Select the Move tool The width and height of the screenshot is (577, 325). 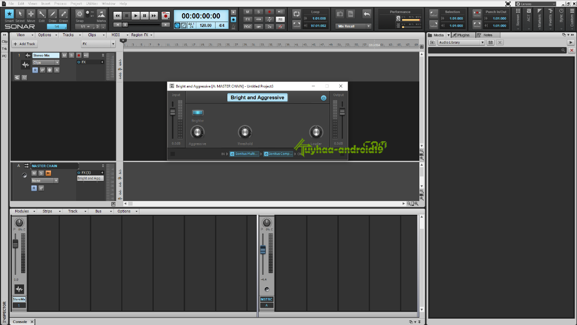point(31,14)
